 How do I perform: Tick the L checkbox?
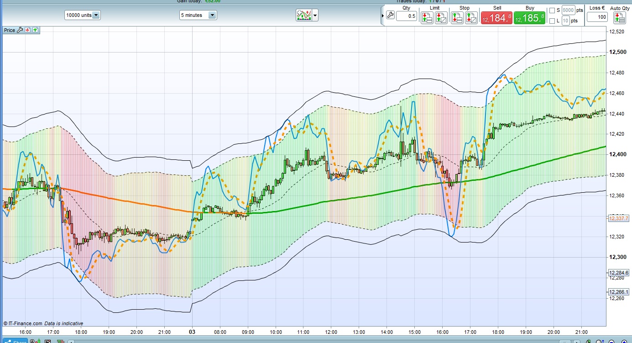pos(552,21)
